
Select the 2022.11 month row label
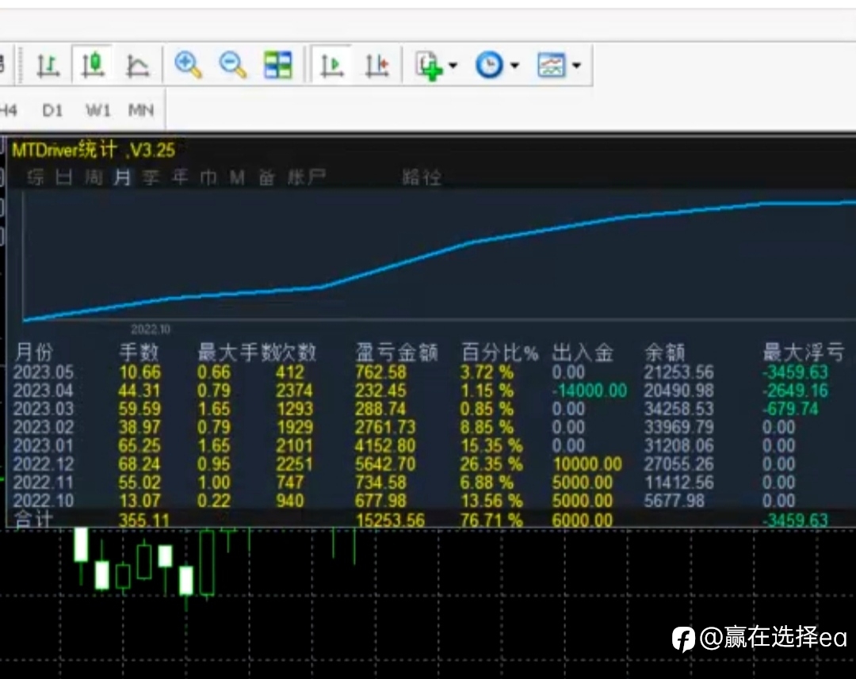(43, 483)
